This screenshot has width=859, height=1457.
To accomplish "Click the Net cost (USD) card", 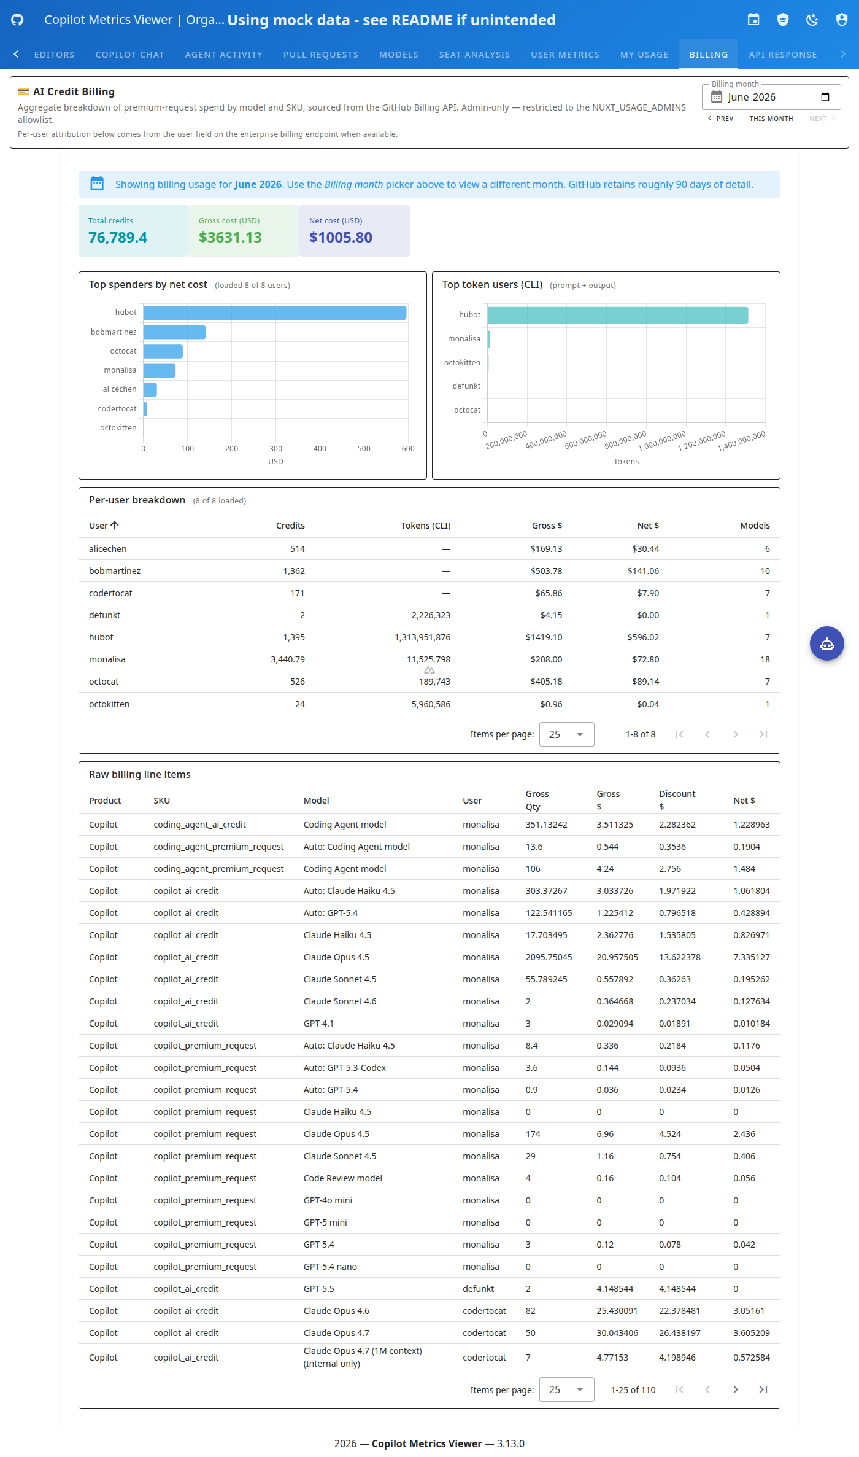I will 355,230.
